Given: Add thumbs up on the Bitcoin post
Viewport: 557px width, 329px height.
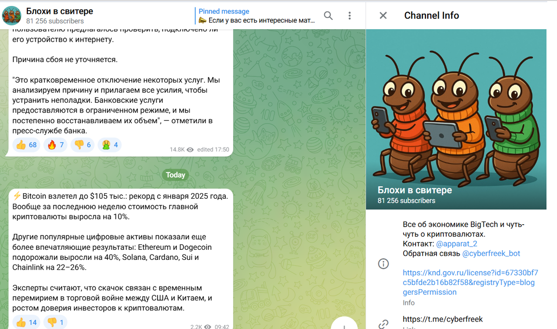Looking at the screenshot, I should pyautogui.click(x=26, y=323).
